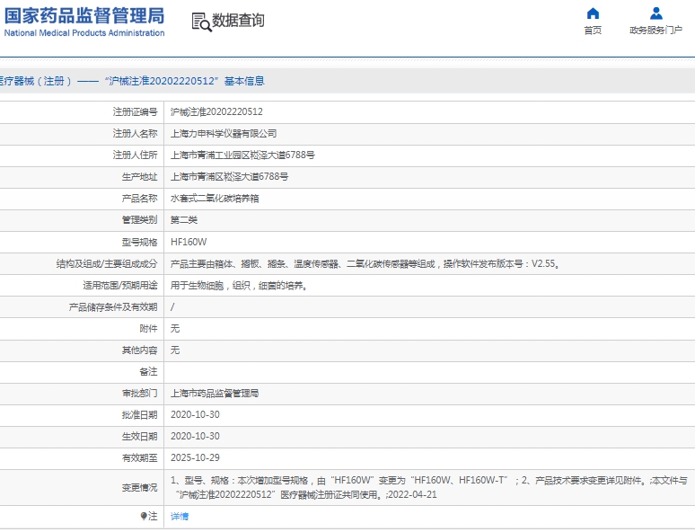Image resolution: width=695 pixels, height=532 pixels.
Task: Select the 其他内容 value 无
Action: coord(175,350)
